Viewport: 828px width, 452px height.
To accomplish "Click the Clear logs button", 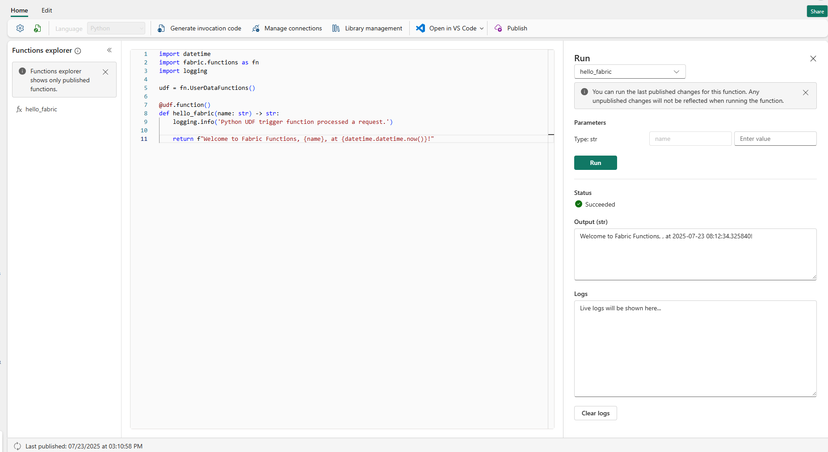I will click(x=595, y=413).
